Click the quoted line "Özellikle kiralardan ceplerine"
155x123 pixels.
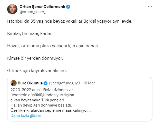point(51,110)
